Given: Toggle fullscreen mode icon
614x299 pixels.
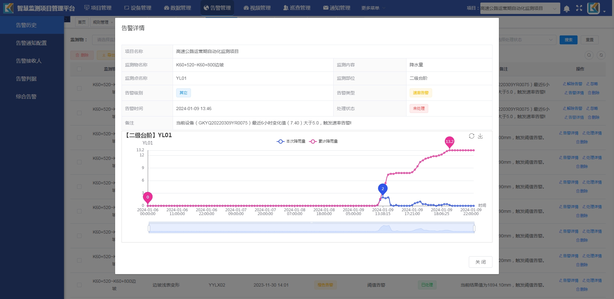Looking at the screenshot, I should point(579,8).
